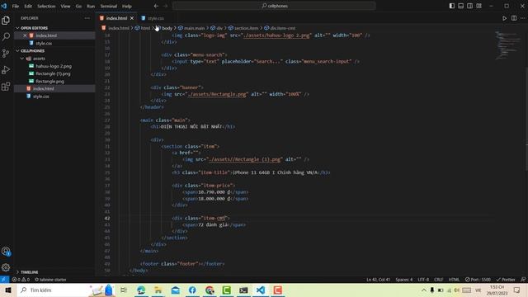The width and height of the screenshot is (528, 297).
Task: Select hahuu-logo 2.png in explorer
Action: (x=54, y=66)
